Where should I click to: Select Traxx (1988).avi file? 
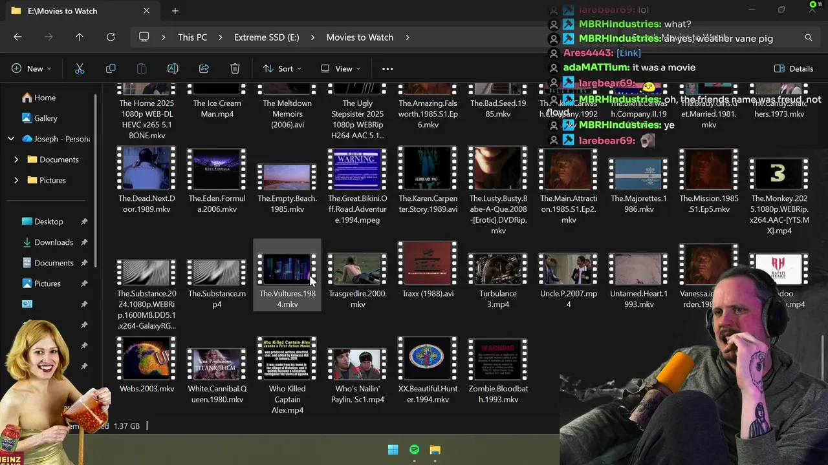(x=428, y=270)
